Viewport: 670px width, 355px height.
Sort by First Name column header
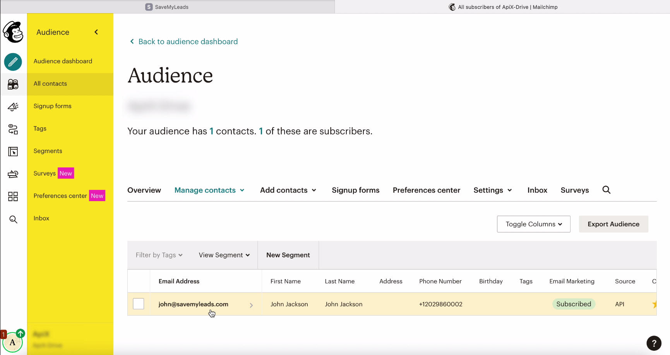[285, 281]
